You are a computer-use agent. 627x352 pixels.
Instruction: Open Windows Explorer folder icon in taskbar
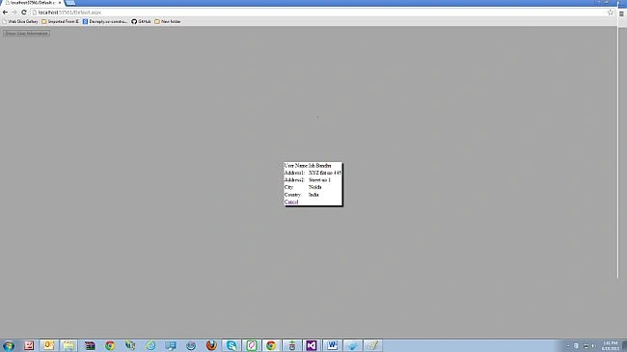68,345
